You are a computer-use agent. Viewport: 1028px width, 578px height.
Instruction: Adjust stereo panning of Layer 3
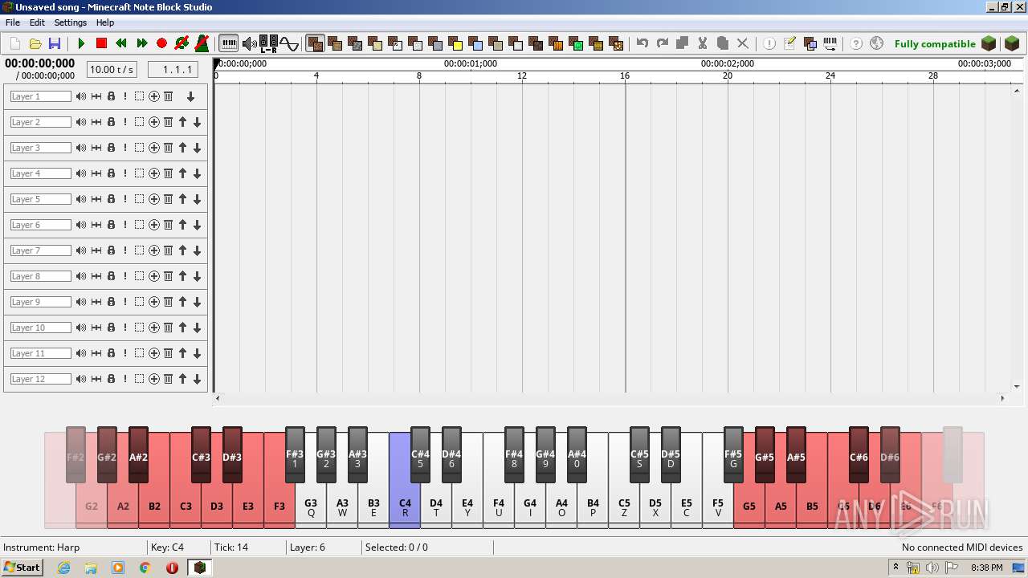click(96, 148)
